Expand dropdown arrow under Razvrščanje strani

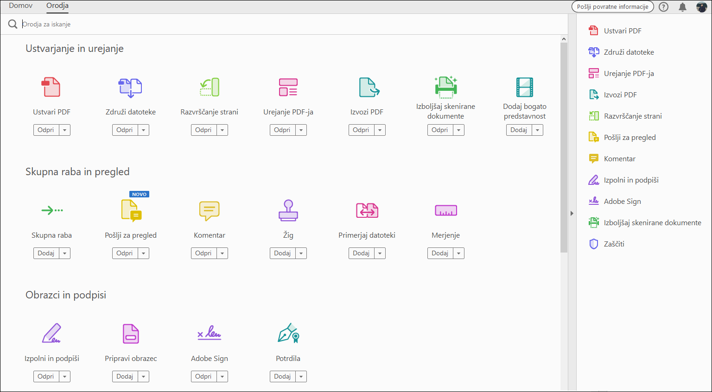(x=222, y=130)
